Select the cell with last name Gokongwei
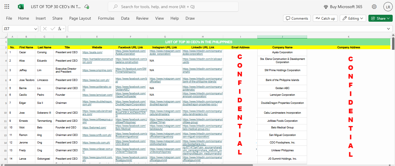The height and width of the screenshot is (166, 395). 44,159
